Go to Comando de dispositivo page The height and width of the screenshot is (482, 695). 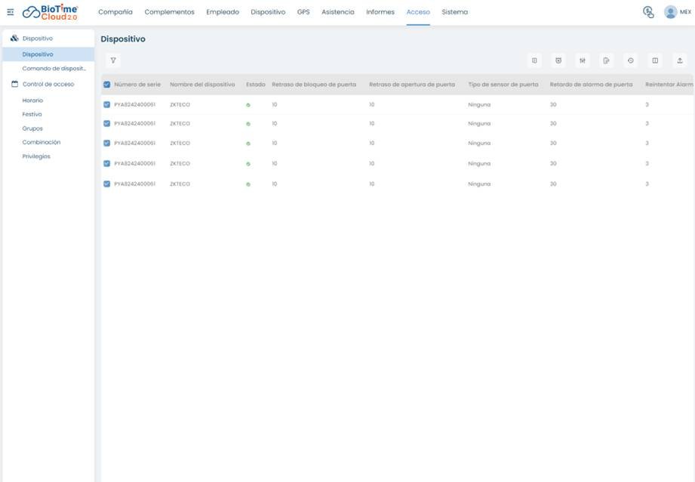click(54, 68)
